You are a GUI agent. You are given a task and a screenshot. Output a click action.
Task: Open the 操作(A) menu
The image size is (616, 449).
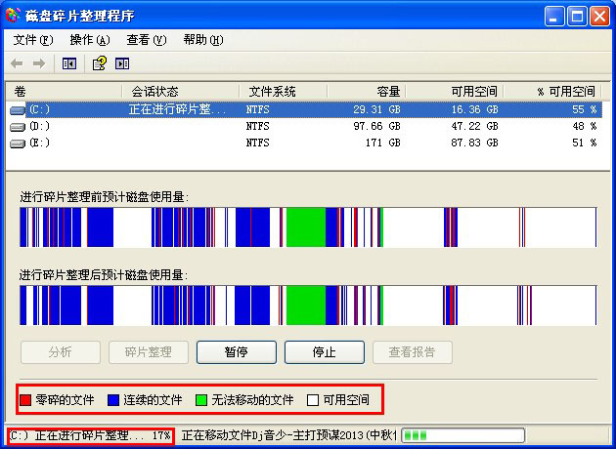(89, 40)
